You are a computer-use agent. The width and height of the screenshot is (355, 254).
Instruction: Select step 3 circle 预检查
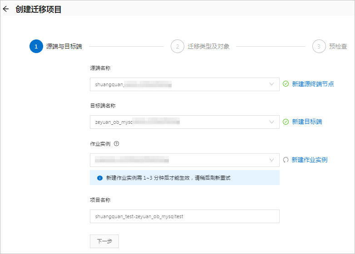(319, 46)
